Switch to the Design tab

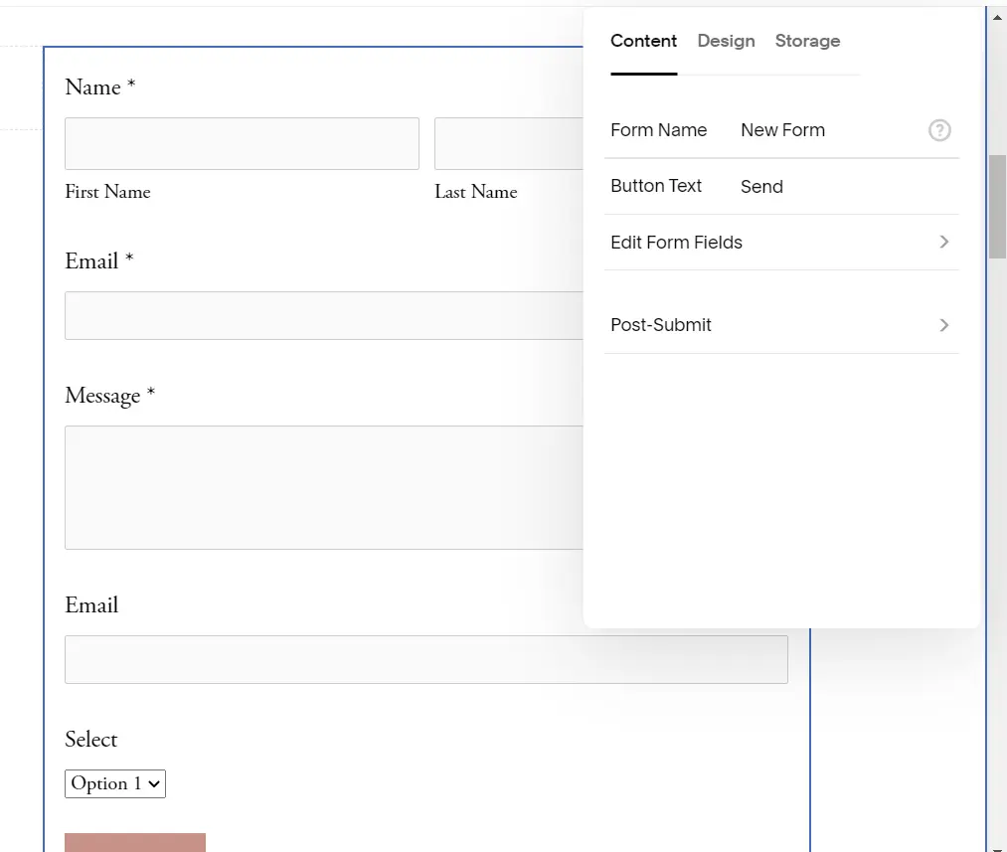726,41
